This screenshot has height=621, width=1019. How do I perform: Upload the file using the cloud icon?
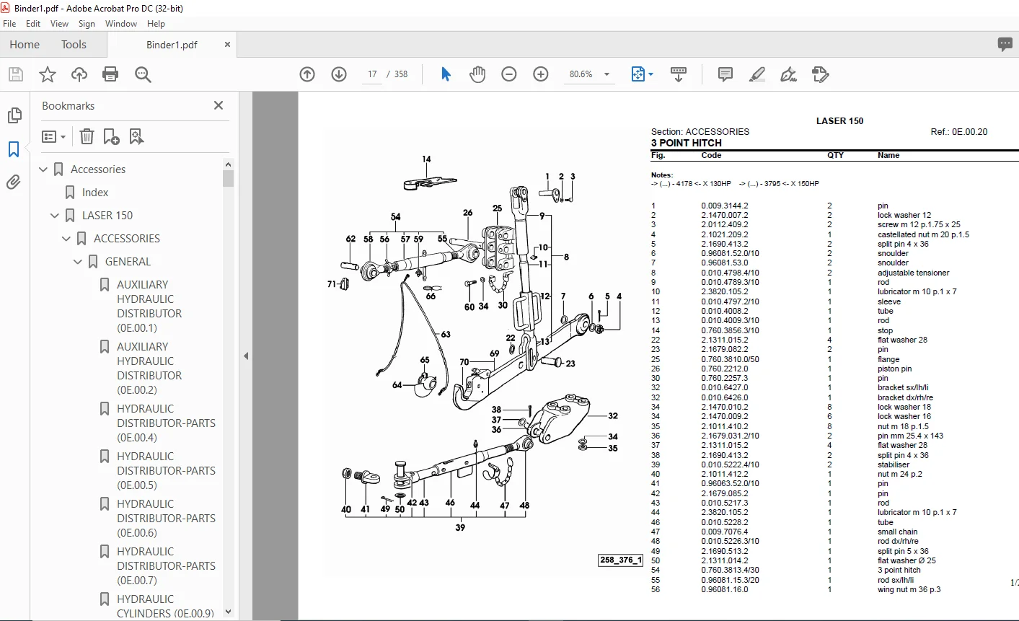pos(79,74)
